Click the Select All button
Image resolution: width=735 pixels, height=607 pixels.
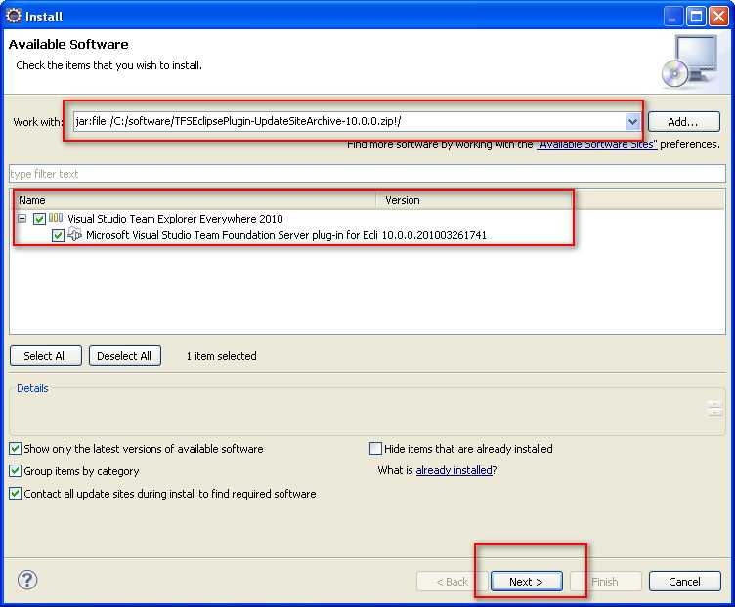[46, 356]
